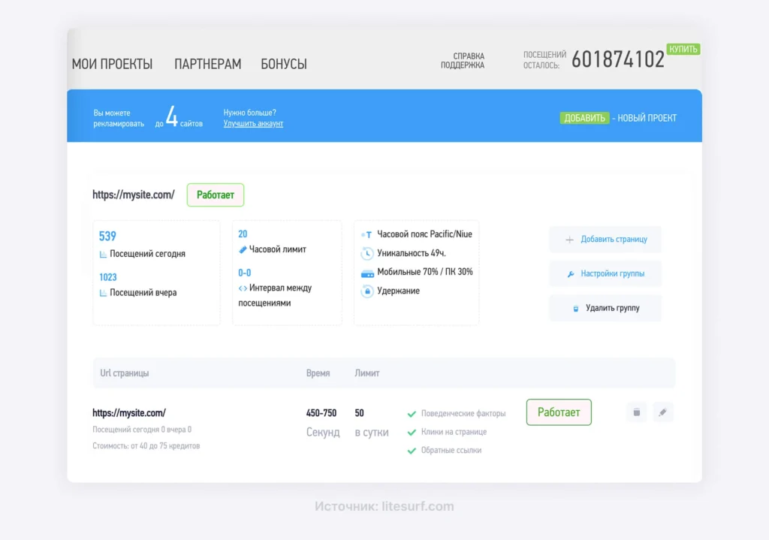Click the Удалить группу button
This screenshot has height=540, width=769.
point(605,308)
